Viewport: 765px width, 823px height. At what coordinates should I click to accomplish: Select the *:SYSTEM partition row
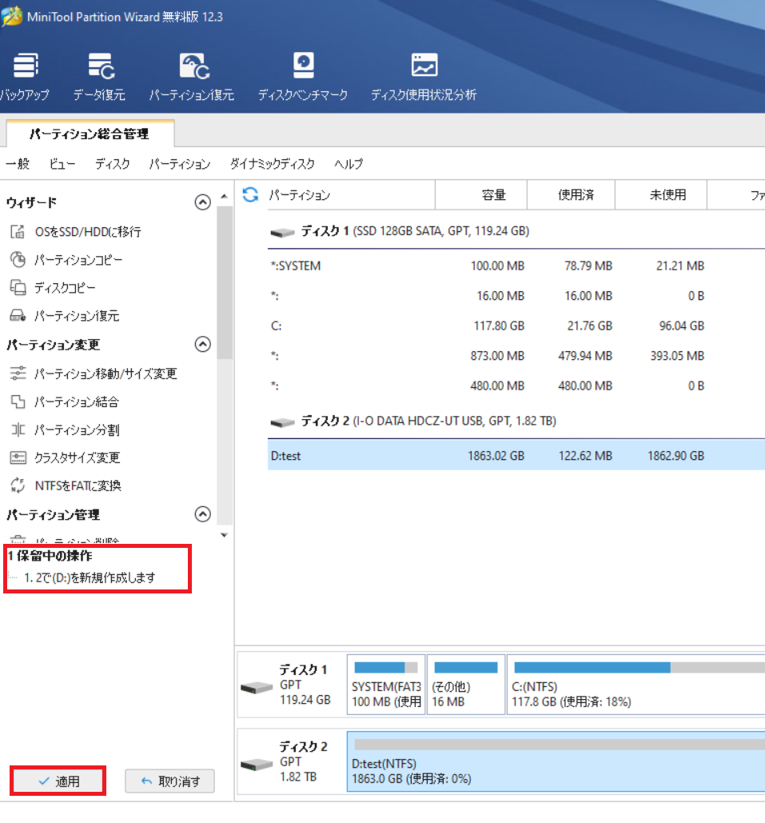point(516,266)
